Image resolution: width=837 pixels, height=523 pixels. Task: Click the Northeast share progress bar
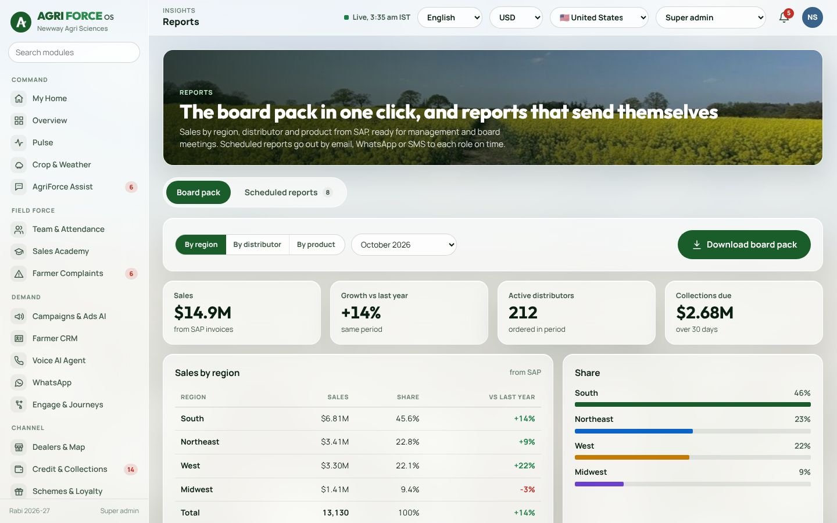693,431
